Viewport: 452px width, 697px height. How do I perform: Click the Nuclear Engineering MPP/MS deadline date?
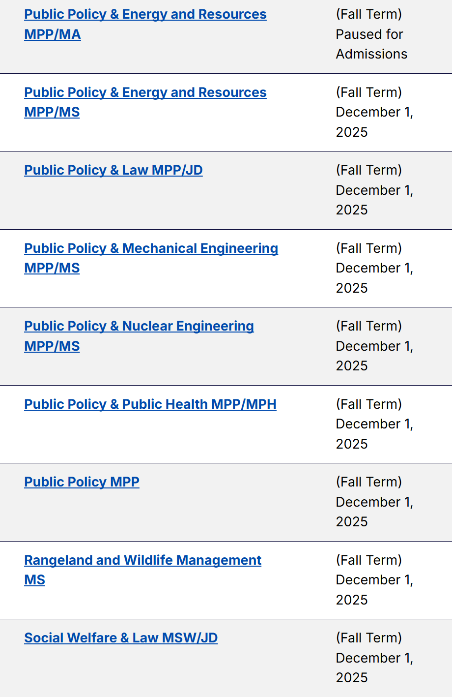tap(374, 346)
